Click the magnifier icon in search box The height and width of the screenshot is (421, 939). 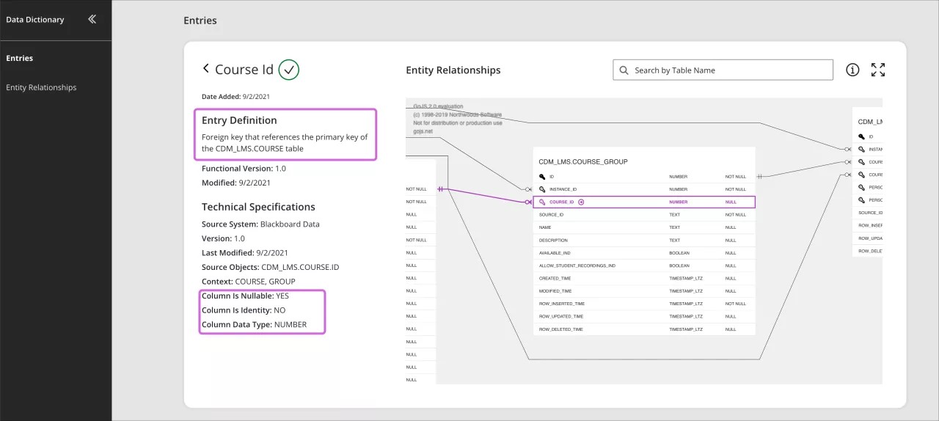(624, 70)
